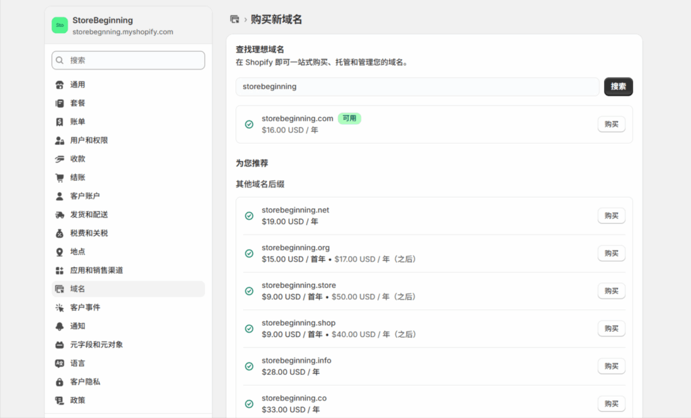
Task: Click the 账单 billing icon in sidebar
Action: pyautogui.click(x=59, y=122)
